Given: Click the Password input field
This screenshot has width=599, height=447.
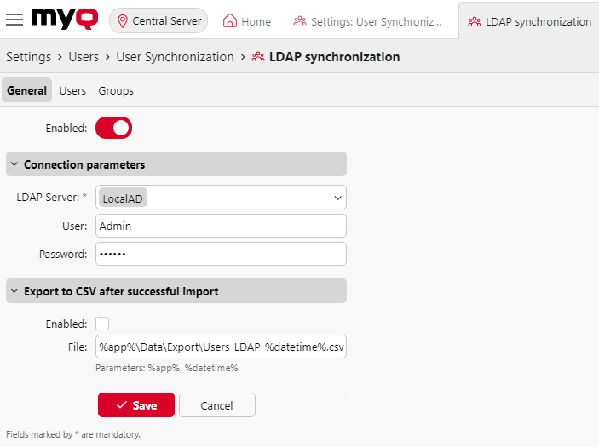Looking at the screenshot, I should pyautogui.click(x=221, y=254).
